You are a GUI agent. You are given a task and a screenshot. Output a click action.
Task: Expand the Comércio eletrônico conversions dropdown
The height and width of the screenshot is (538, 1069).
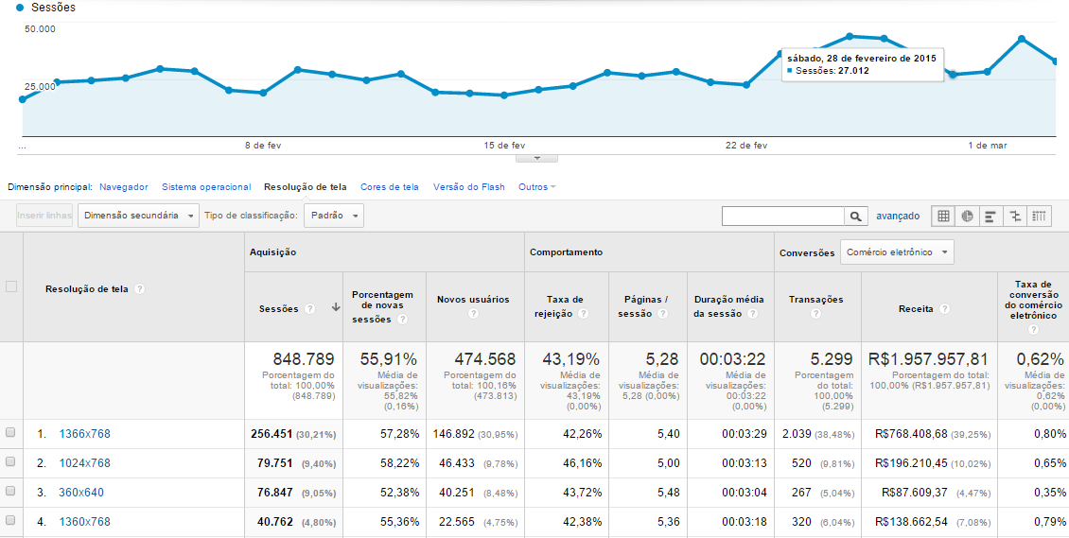(897, 252)
